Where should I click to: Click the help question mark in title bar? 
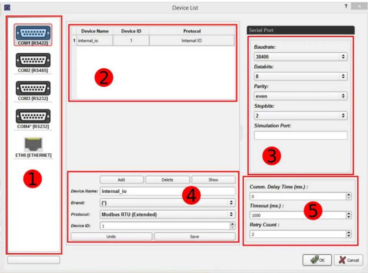(x=346, y=7)
